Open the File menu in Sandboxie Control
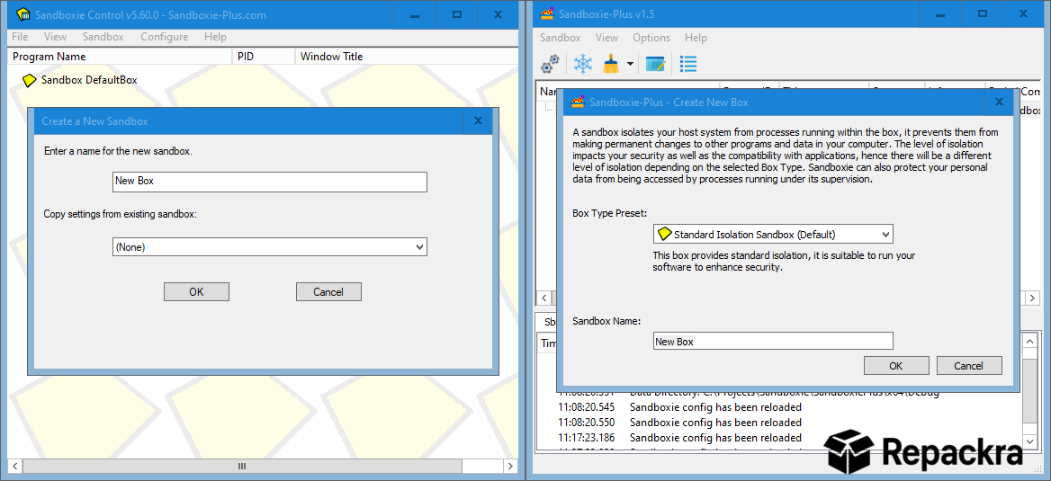Viewport: 1051px width, 481px height. [x=20, y=37]
